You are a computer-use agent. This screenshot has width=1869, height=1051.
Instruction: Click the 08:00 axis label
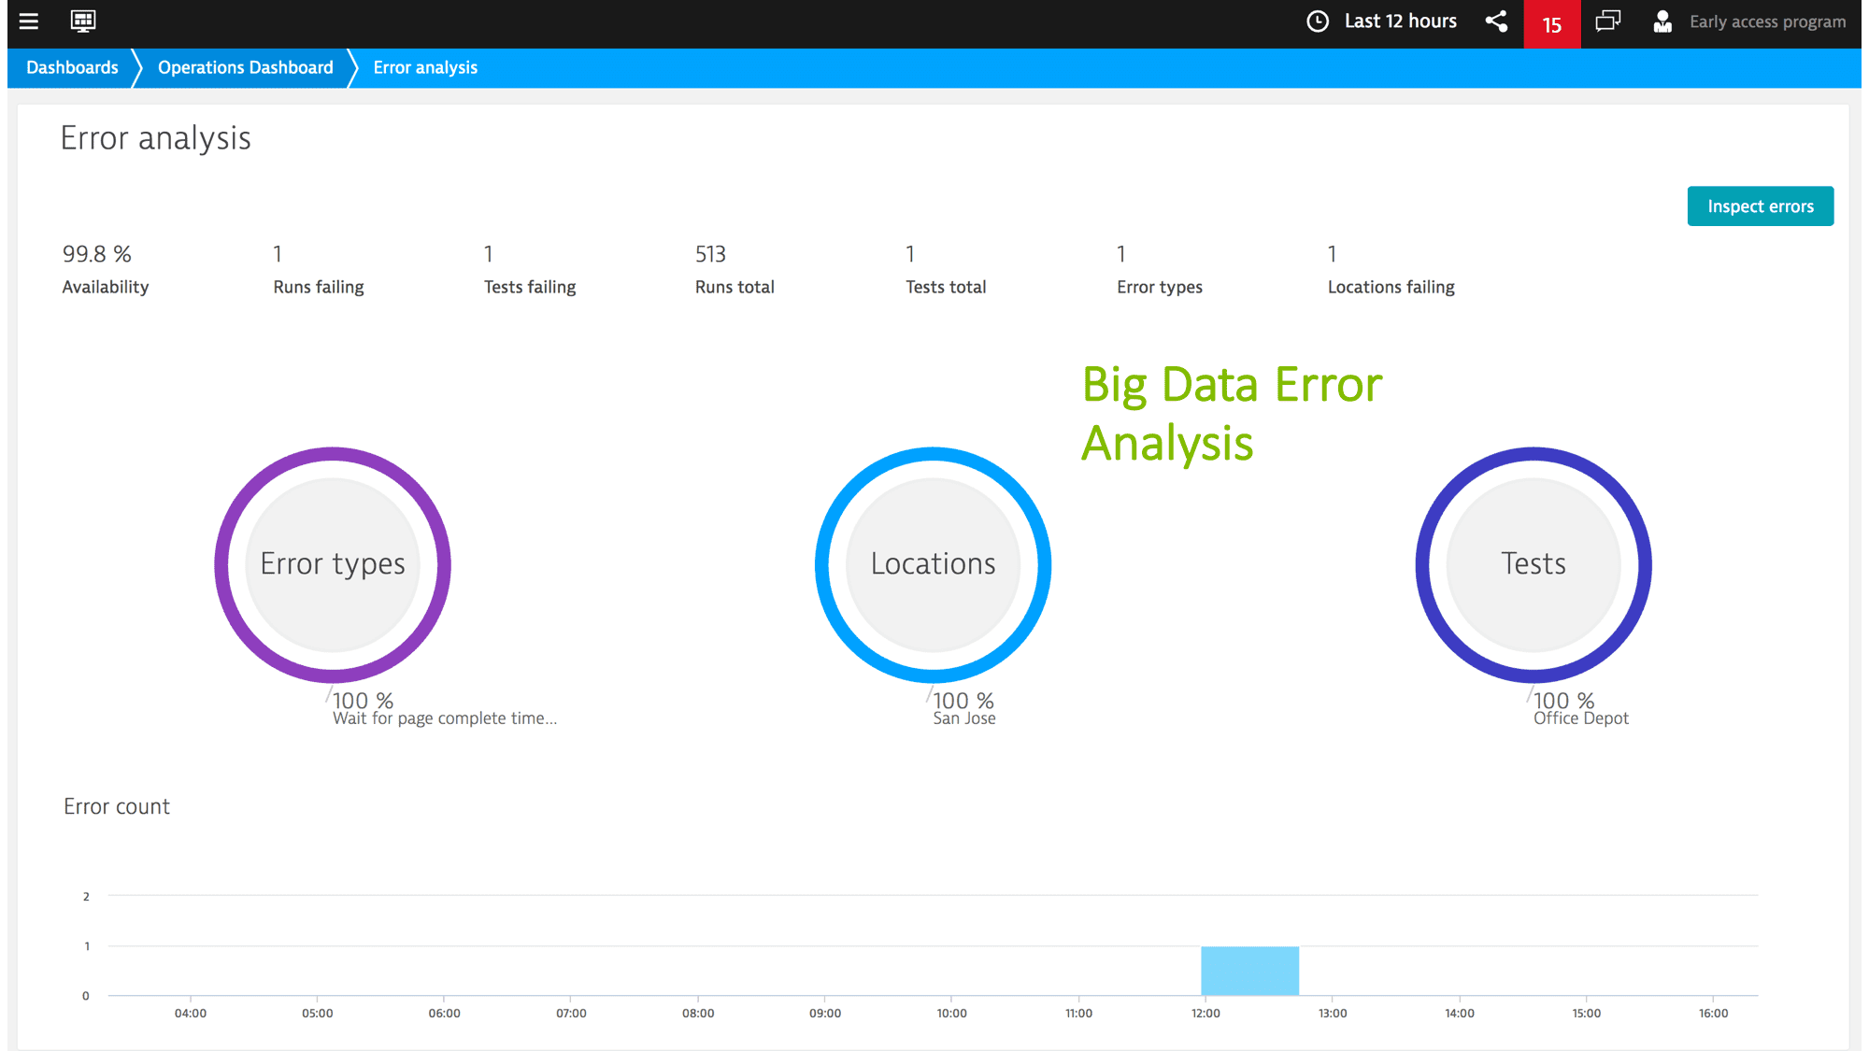point(698,1013)
